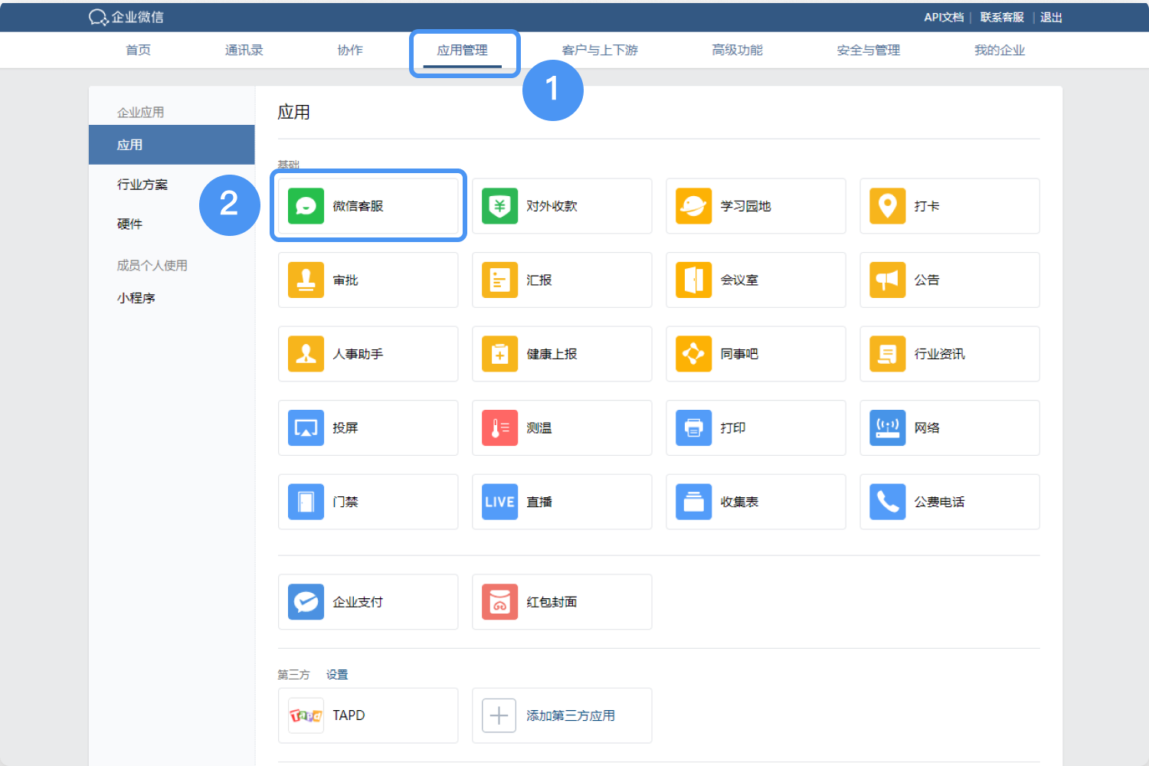The image size is (1149, 766).
Task: Switch to the 通讯录 tab
Action: pyautogui.click(x=244, y=50)
